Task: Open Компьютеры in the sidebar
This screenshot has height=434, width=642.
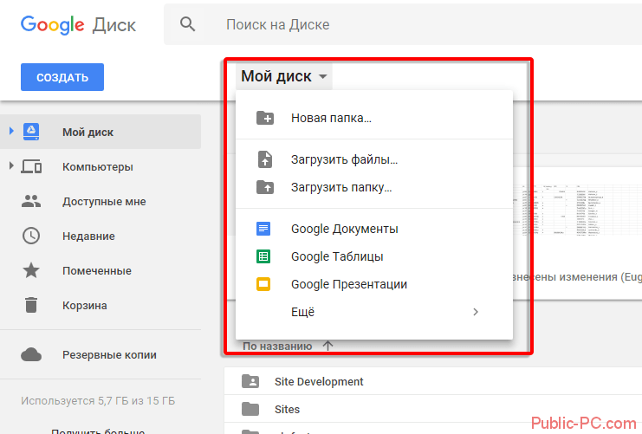Action: point(101,166)
